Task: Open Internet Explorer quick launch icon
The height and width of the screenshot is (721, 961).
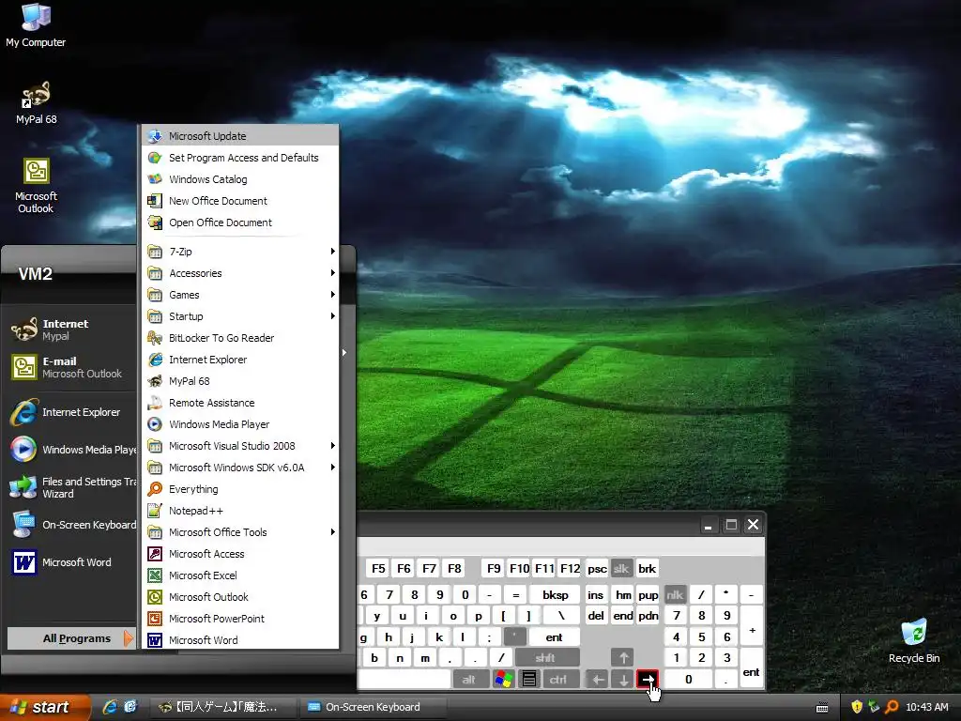Action: click(x=110, y=707)
